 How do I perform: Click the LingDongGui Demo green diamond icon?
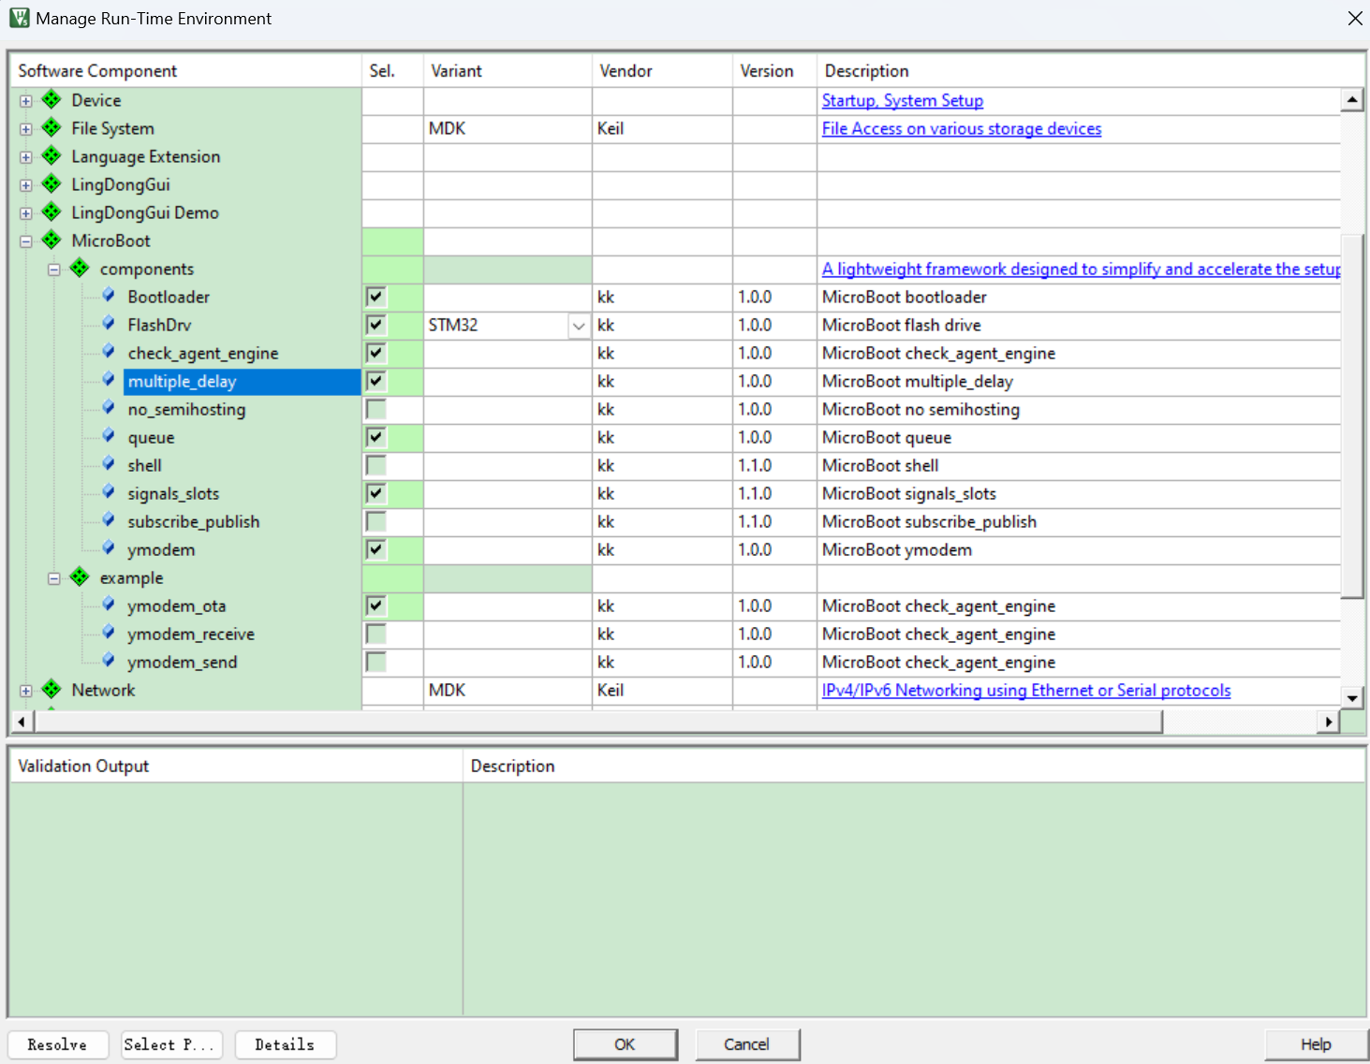[x=52, y=212]
